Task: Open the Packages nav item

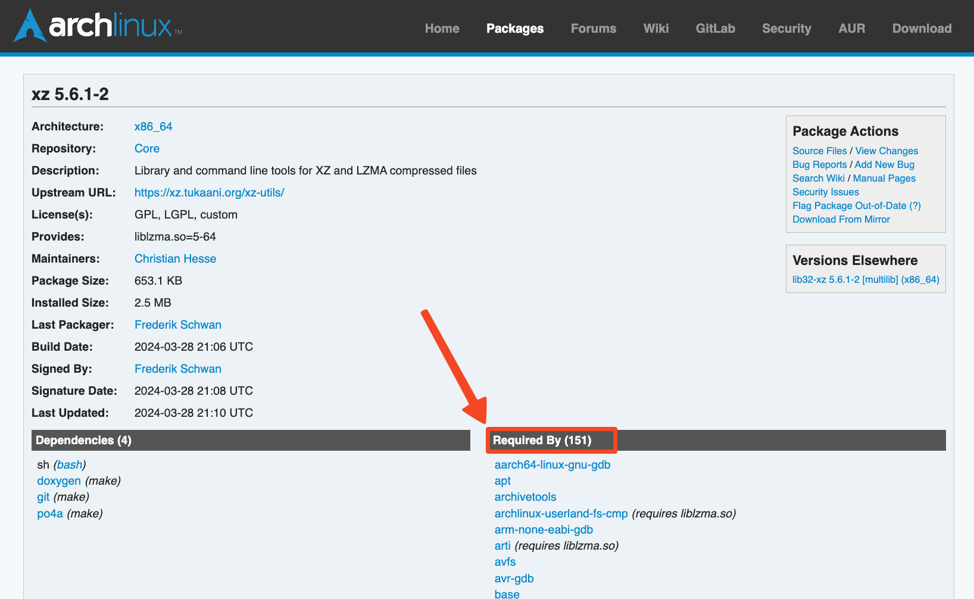Action: coord(515,29)
